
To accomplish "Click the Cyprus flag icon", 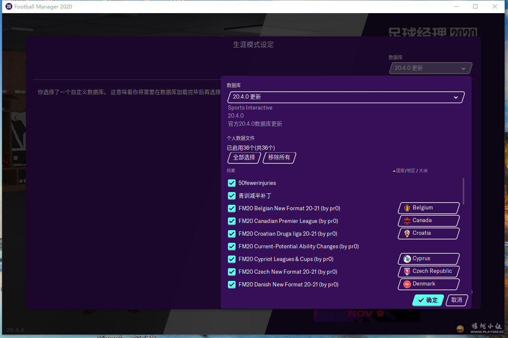I will (407, 258).
